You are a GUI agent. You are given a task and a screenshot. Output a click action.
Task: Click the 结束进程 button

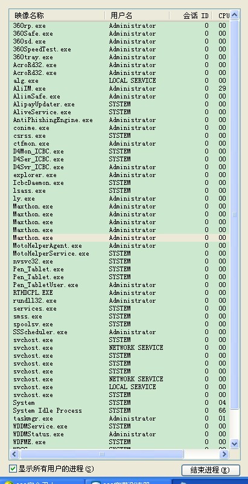pos(211,470)
